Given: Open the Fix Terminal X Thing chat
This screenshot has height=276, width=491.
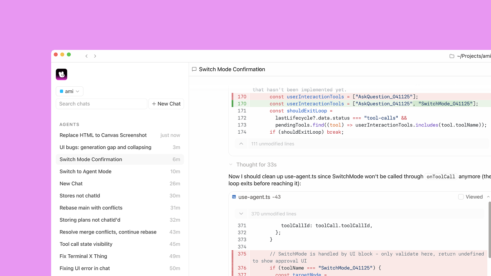Looking at the screenshot, I should [x=83, y=256].
